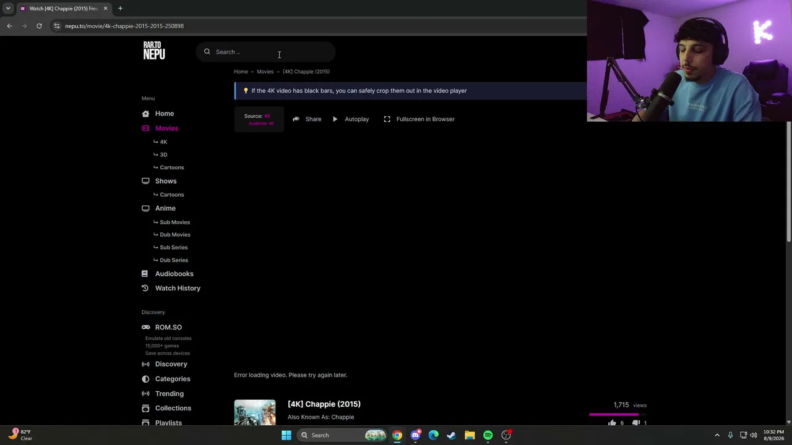This screenshot has width=792, height=445.
Task: Click the monitor icon beside Shows
Action: 145,181
